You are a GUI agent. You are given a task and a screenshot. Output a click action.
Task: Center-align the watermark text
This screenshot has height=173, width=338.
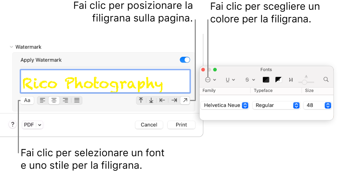[54, 100]
